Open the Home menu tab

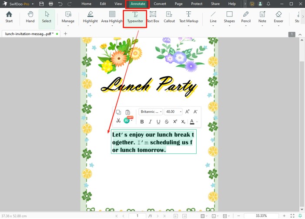(x=86, y=3)
